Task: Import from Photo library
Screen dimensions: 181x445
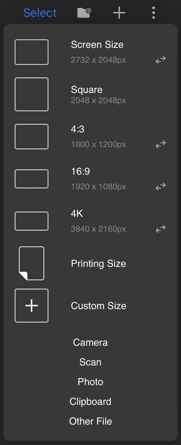Action: (90, 382)
